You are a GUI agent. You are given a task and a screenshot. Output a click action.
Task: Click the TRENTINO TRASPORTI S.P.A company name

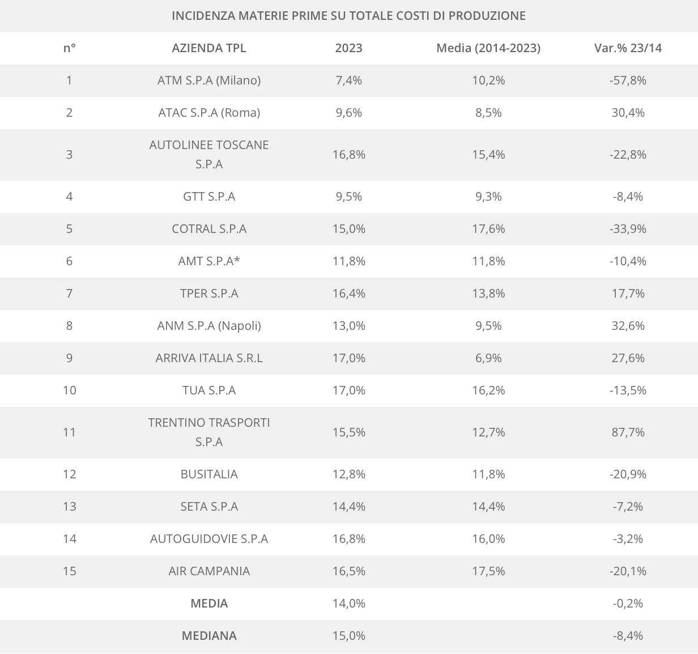point(209,432)
